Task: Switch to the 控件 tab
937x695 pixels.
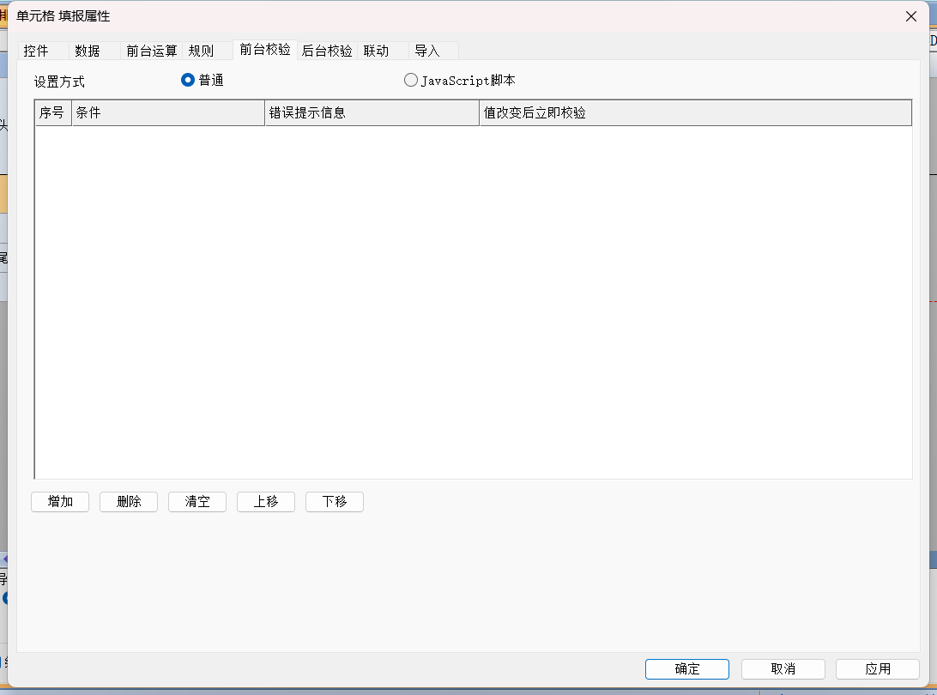Action: point(36,51)
